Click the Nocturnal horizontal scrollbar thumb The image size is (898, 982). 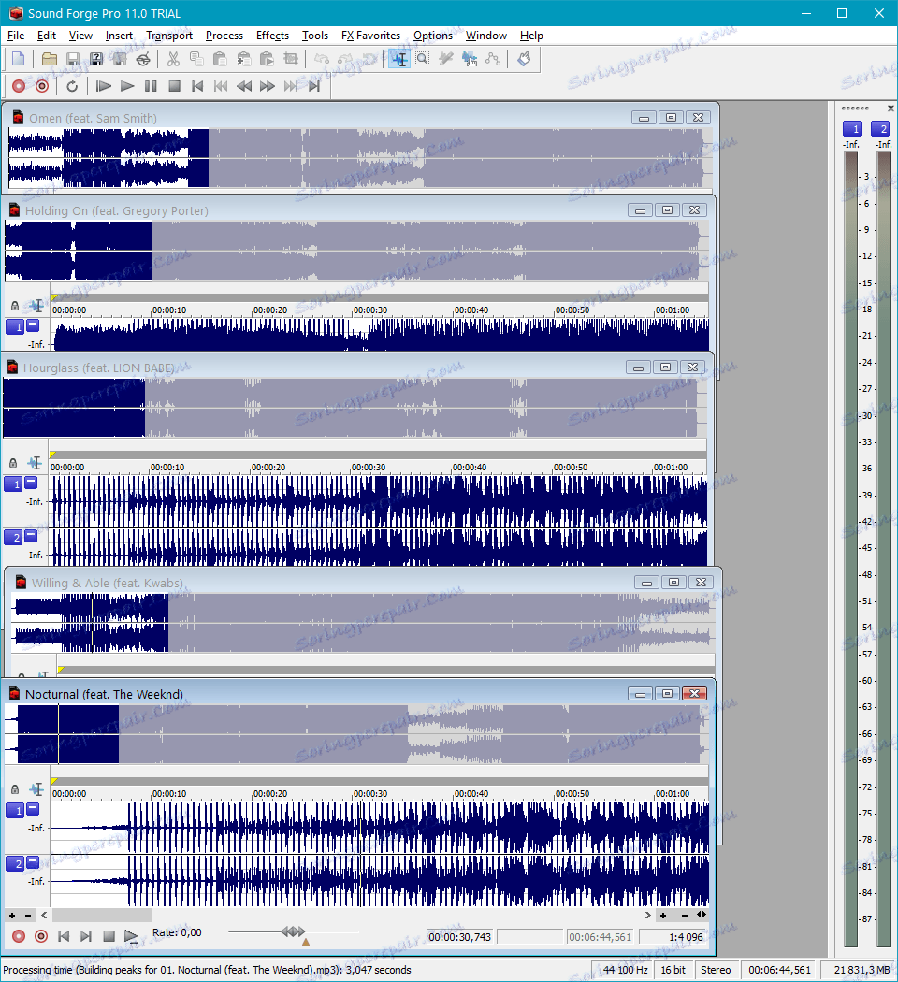pos(102,915)
